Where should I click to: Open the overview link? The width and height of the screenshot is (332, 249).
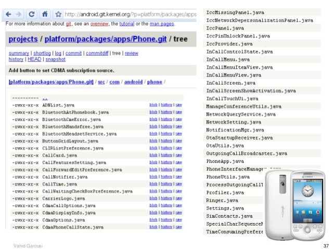99,24
